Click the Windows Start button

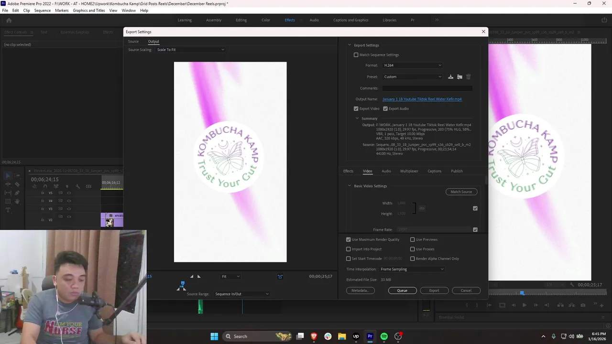coord(214,336)
